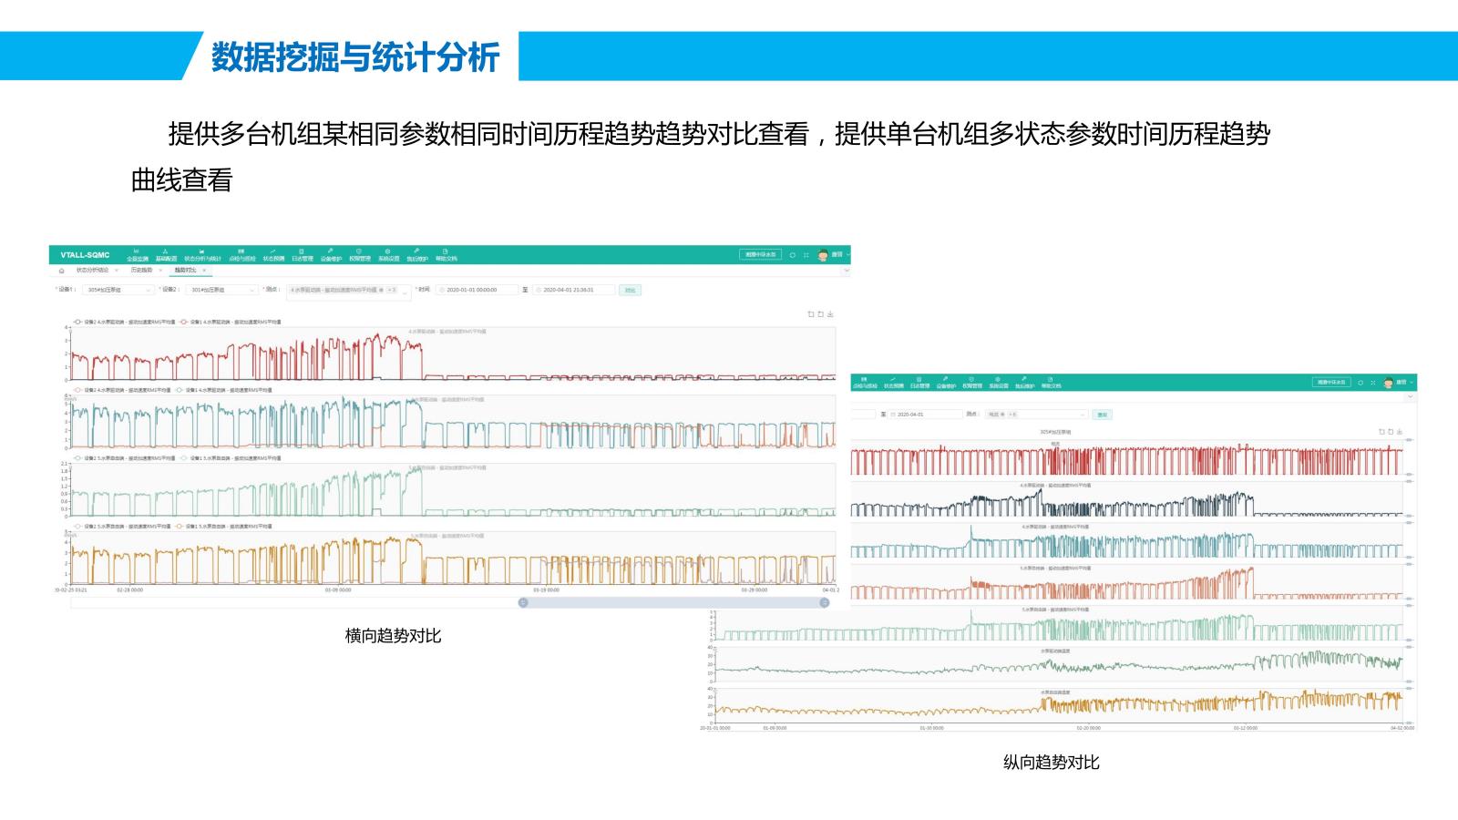Image resolution: width=1458 pixels, height=820 pixels.
Task: Open the 状态预测 module icon
Action: coord(272,254)
